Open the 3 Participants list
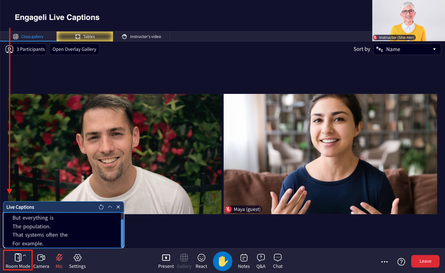Screen dimensions: 445x273 click(25, 49)
